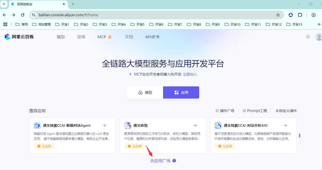Open the settings gear icon in header

point(308,37)
